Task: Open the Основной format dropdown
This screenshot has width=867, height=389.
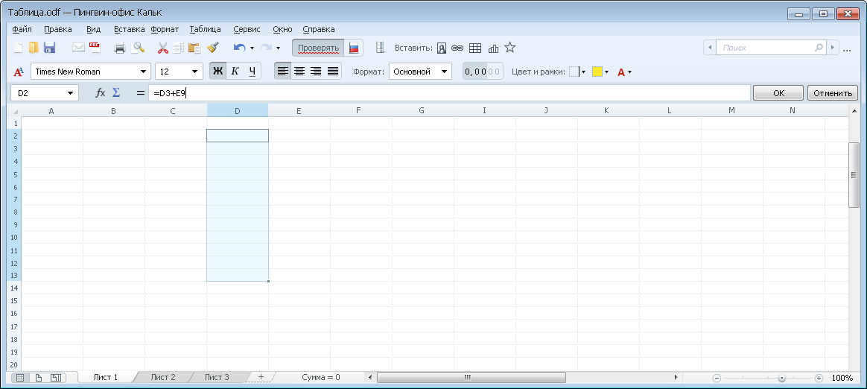Action: tap(420, 72)
